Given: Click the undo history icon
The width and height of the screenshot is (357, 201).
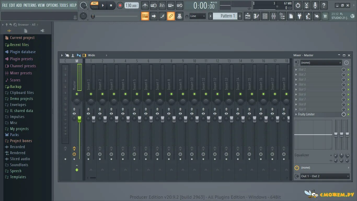Looking at the screenshot, I should [x=298, y=5].
